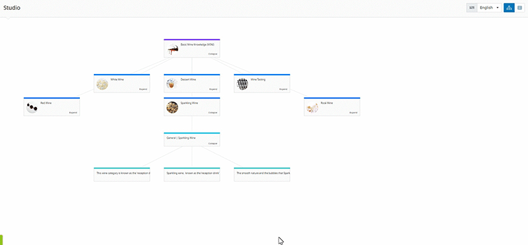
Task: Click the Studio title in the header
Action: [12, 8]
